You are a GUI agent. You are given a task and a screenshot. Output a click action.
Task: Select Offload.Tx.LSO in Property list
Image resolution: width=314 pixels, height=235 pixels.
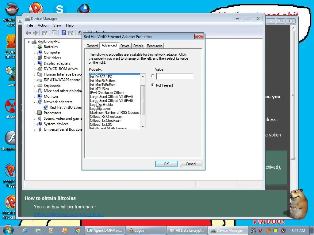click(101, 125)
